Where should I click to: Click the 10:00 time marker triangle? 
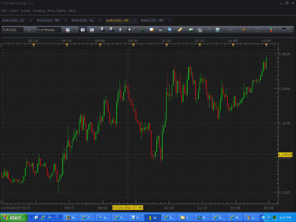point(167,45)
